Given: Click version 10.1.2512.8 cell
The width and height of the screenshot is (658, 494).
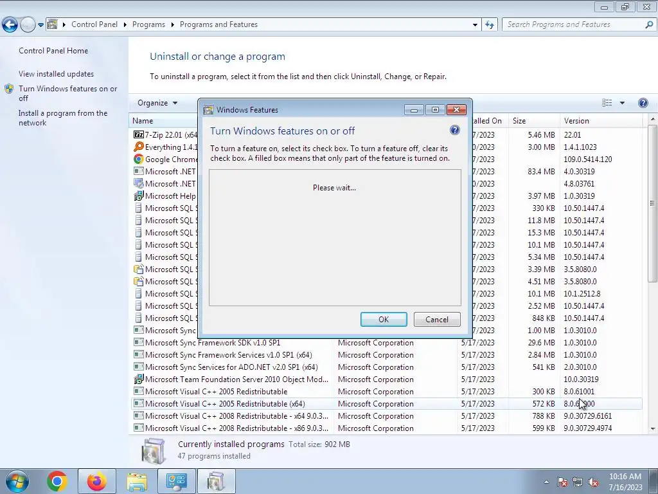Looking at the screenshot, I should pos(582,293).
